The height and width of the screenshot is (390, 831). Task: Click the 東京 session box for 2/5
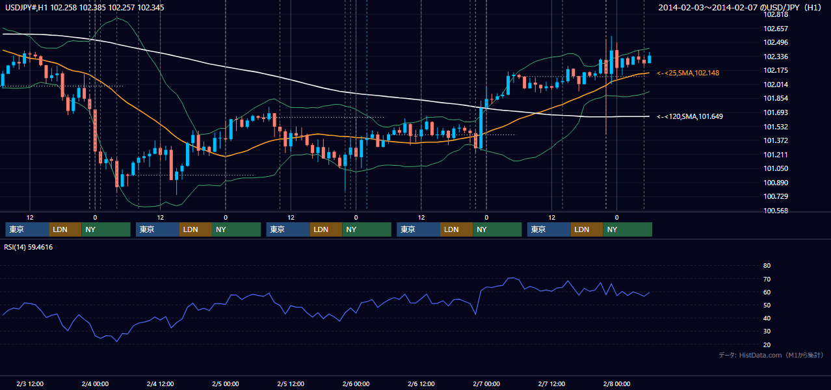click(288, 229)
